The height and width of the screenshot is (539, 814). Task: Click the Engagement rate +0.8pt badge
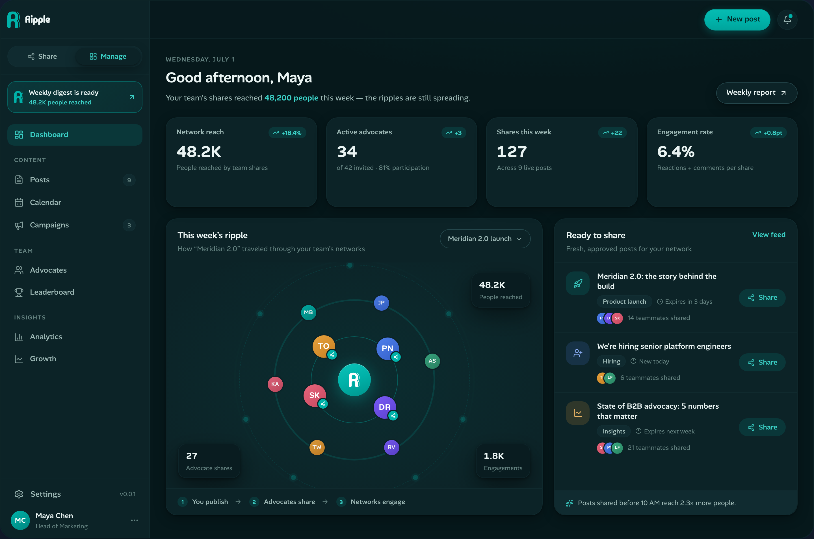pyautogui.click(x=768, y=133)
